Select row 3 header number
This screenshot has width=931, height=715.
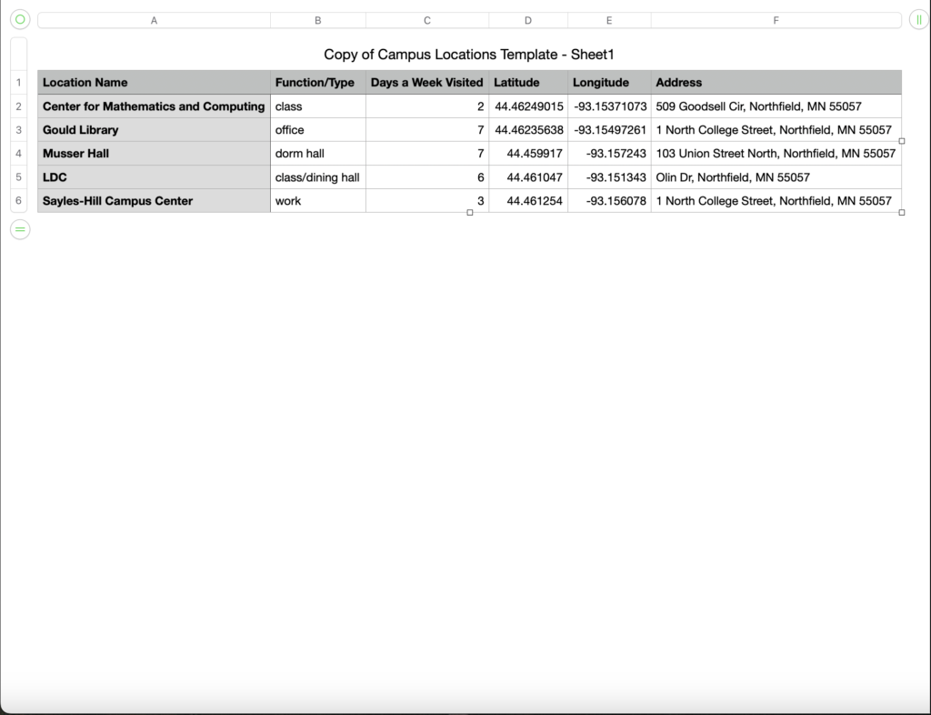18,129
